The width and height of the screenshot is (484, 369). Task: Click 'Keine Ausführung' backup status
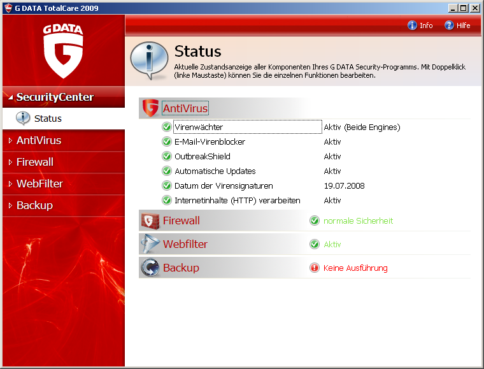(355, 268)
